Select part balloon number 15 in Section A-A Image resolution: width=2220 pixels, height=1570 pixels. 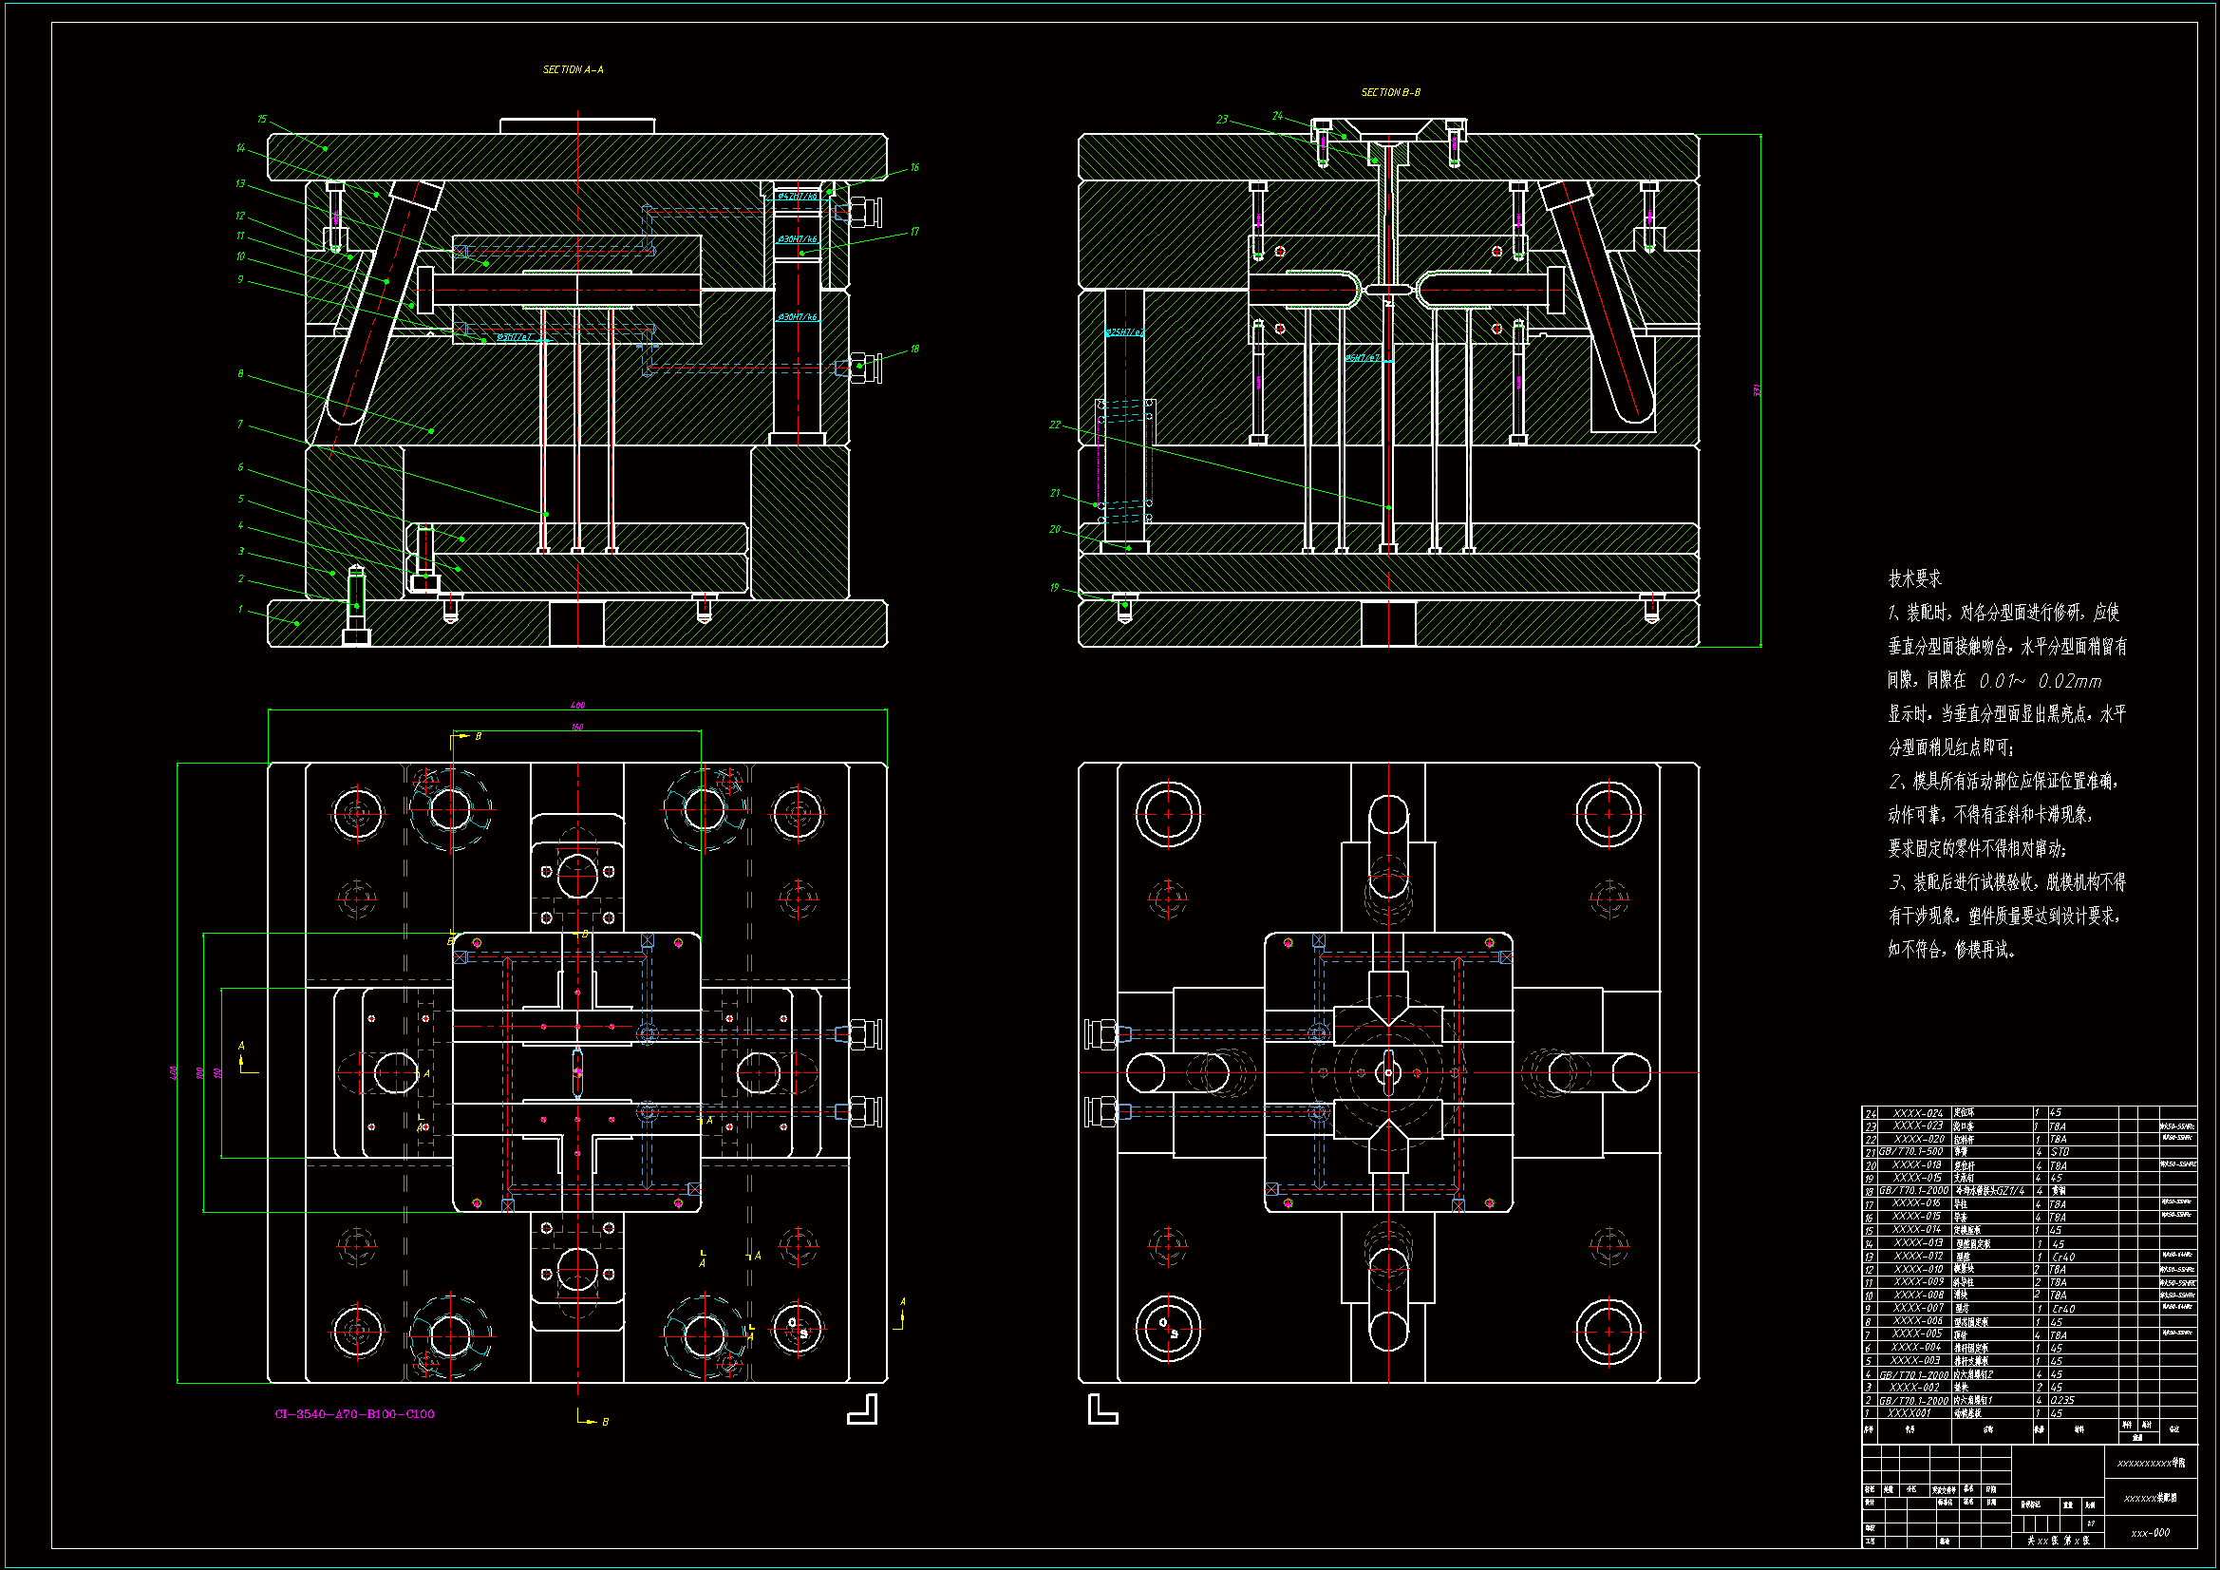pos(262,120)
